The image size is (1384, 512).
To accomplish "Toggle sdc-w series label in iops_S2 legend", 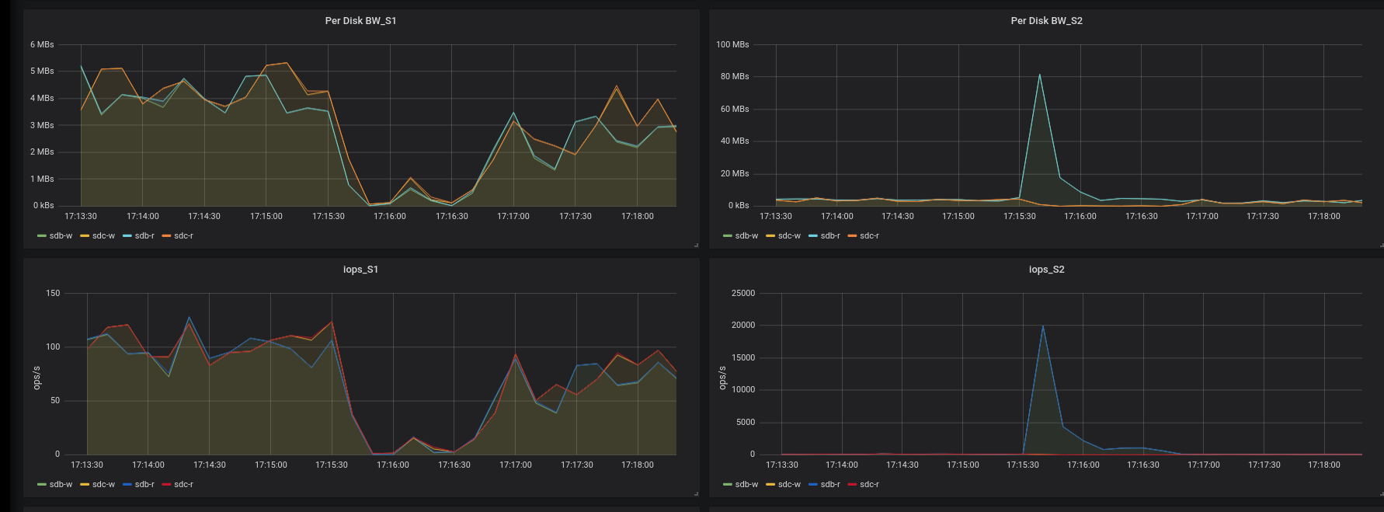I will click(x=789, y=484).
